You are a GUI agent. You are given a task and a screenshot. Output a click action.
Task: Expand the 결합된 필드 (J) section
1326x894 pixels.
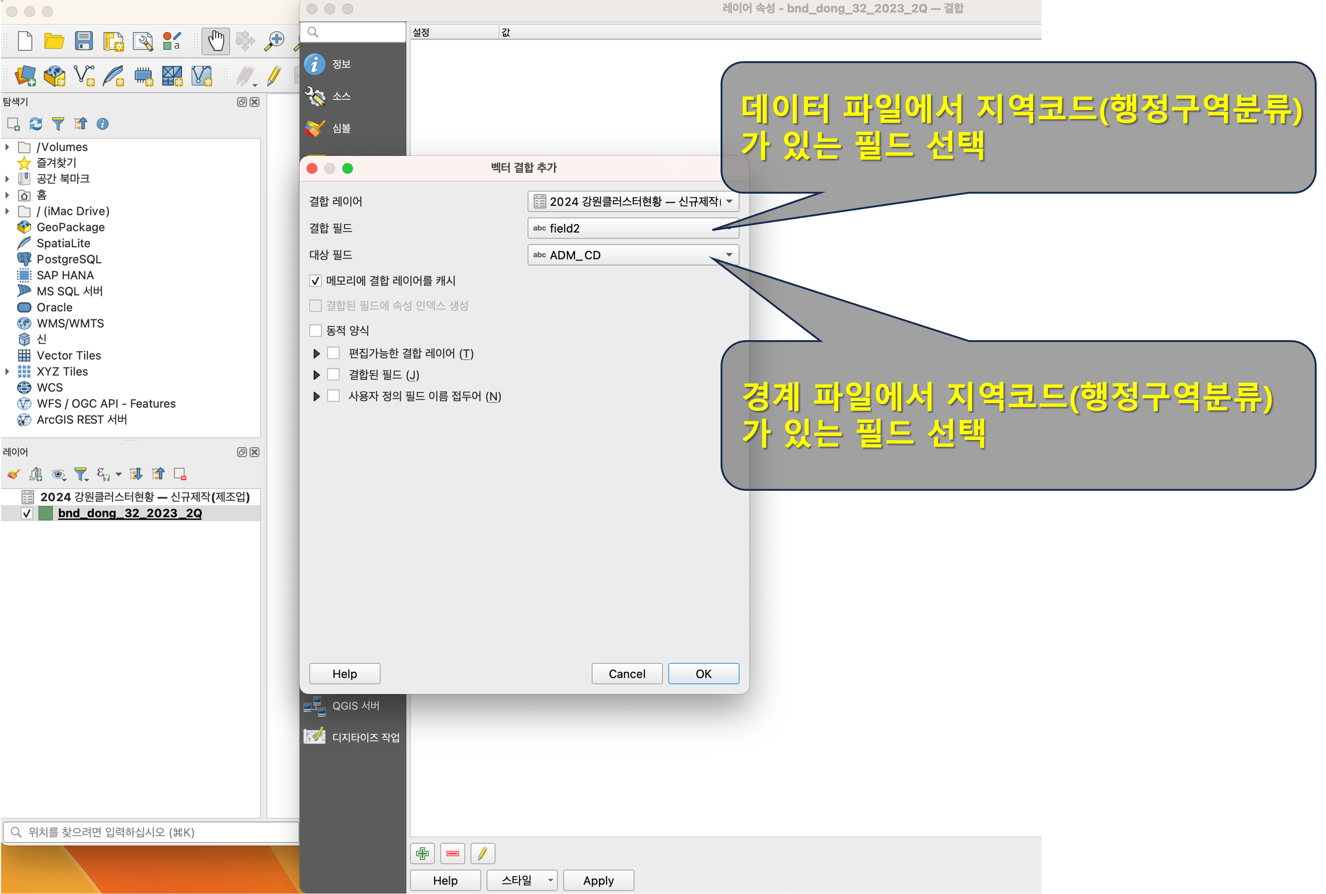coord(317,375)
